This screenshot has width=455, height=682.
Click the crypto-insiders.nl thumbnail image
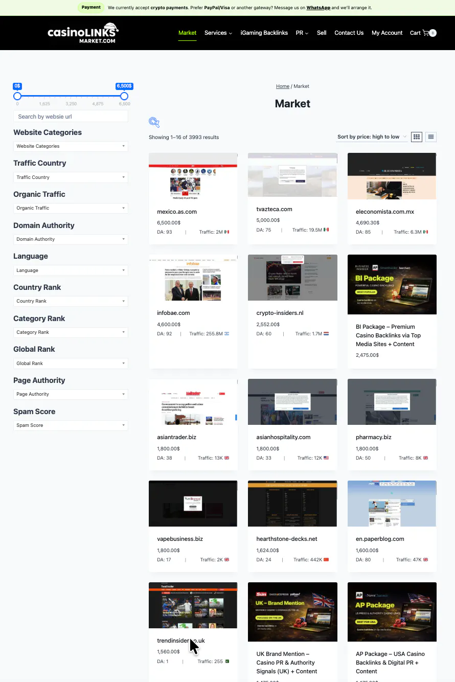click(x=292, y=278)
